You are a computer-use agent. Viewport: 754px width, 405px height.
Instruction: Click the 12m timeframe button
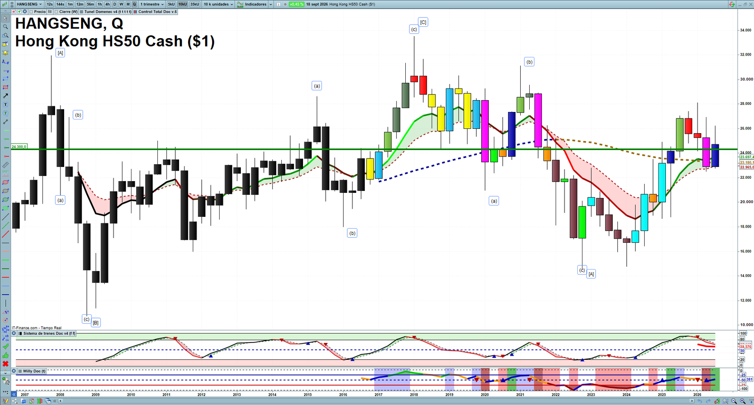(x=80, y=4)
